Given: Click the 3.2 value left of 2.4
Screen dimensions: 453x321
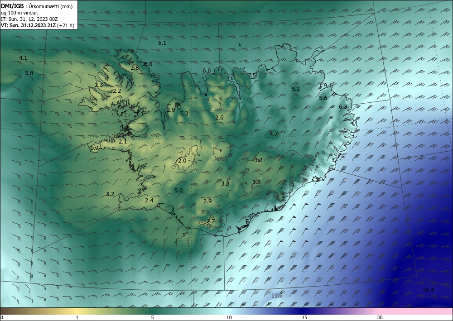Looking at the screenshot, I should pyautogui.click(x=110, y=194).
